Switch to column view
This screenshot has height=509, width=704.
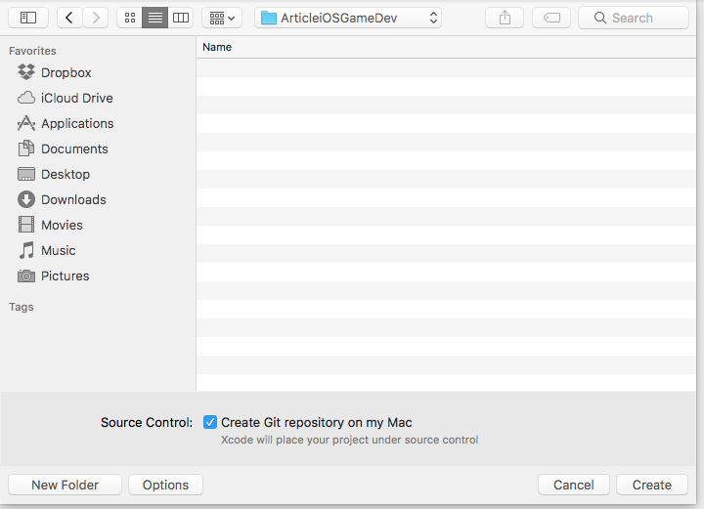point(181,18)
